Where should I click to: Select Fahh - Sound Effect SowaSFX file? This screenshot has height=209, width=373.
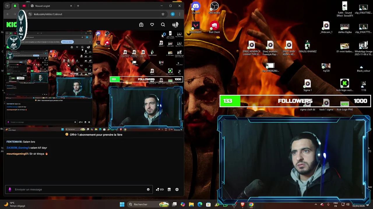pyautogui.click(x=345, y=10)
